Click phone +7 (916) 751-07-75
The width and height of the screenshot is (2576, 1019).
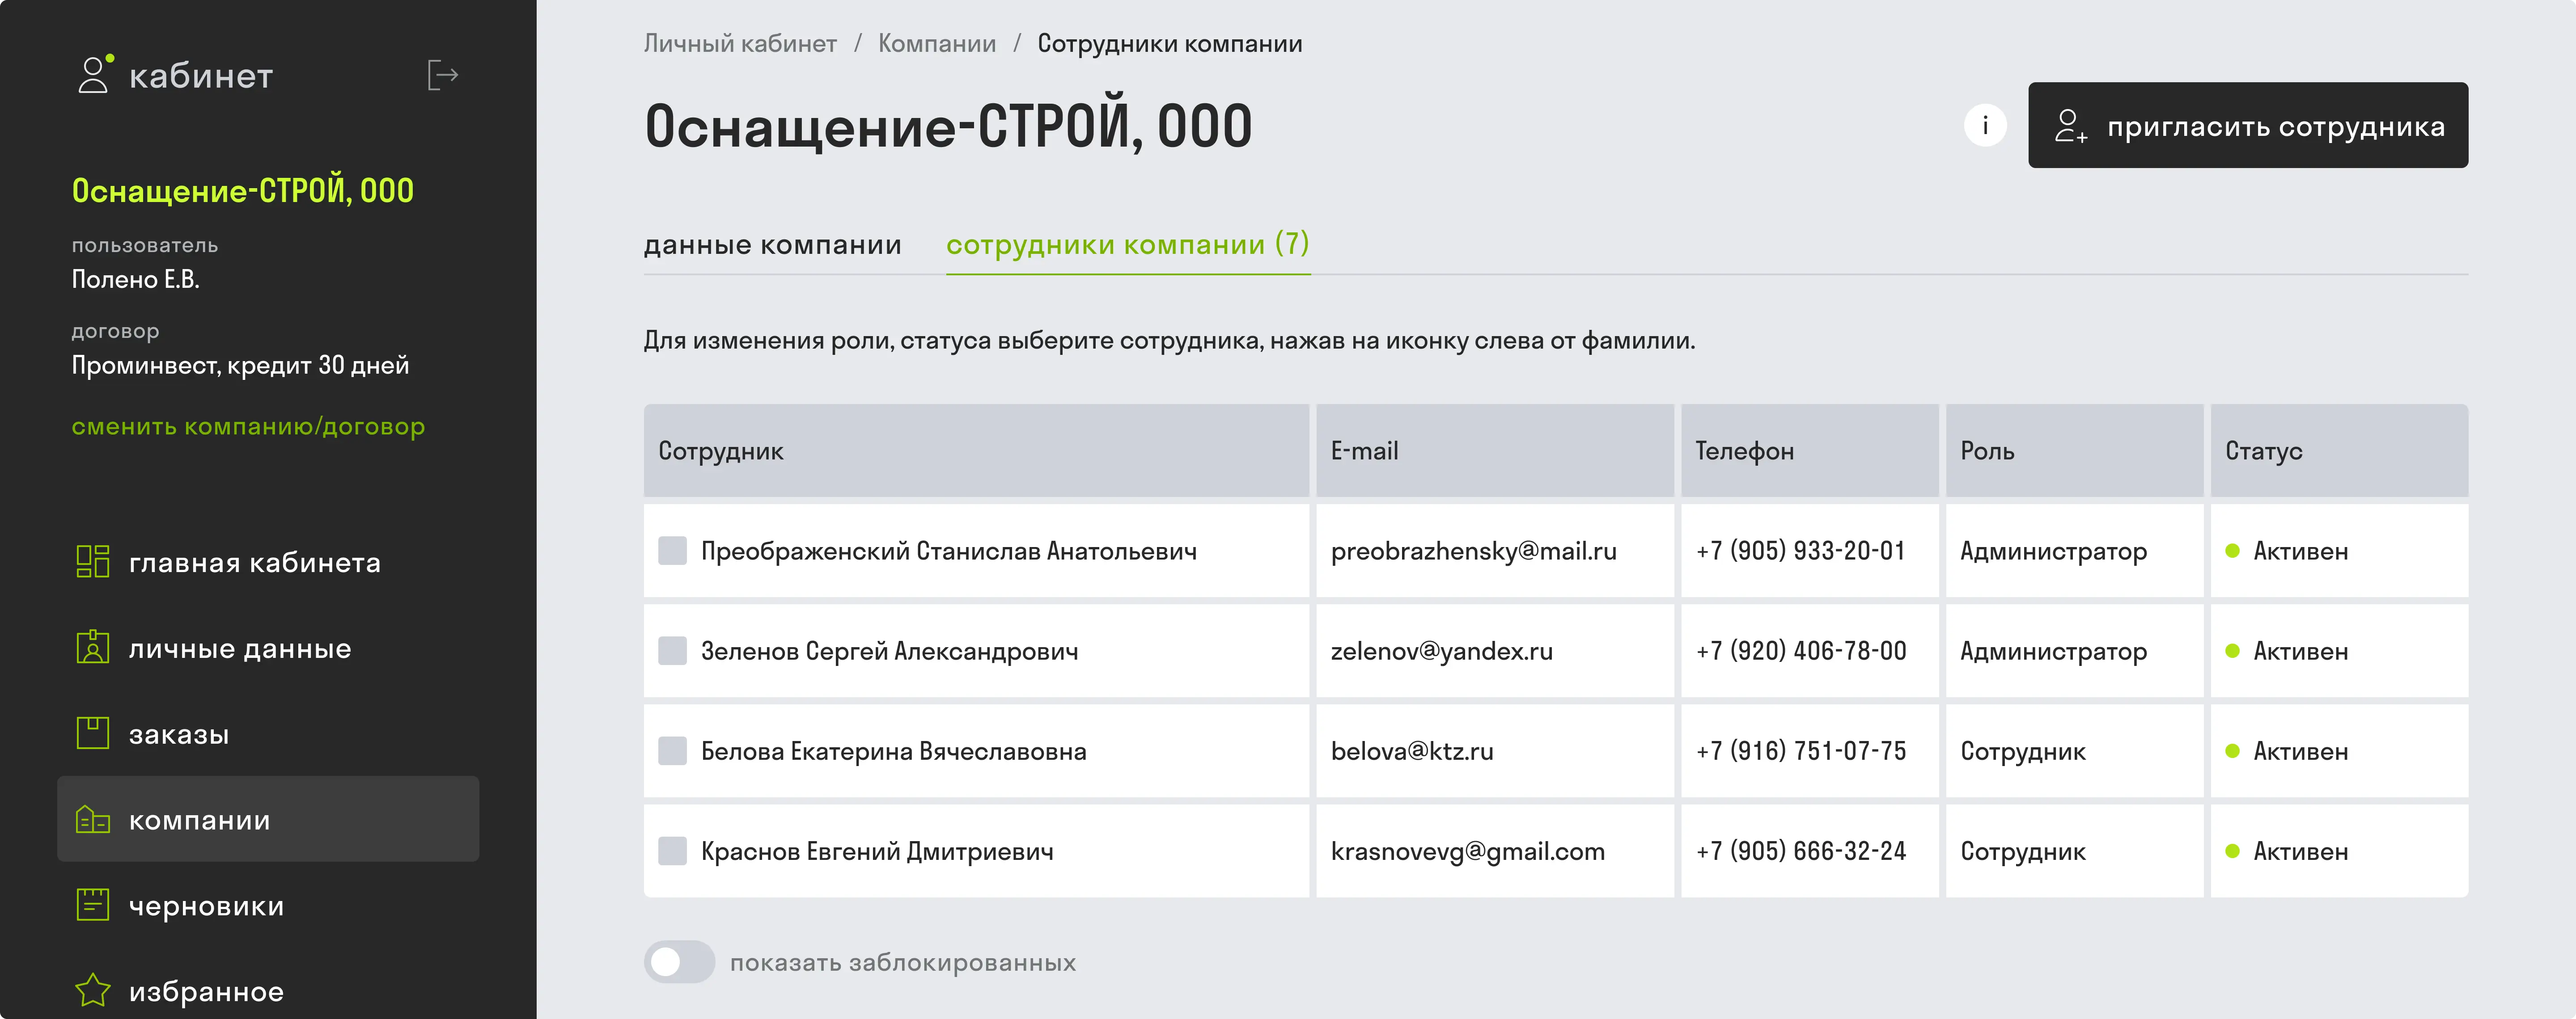click(1801, 750)
